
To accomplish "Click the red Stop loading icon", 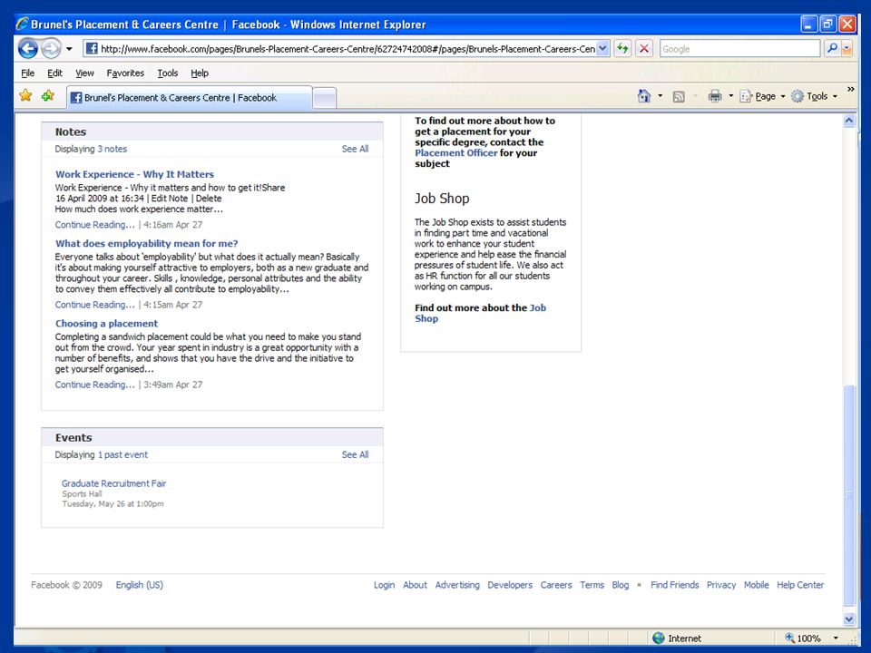I will [644, 49].
